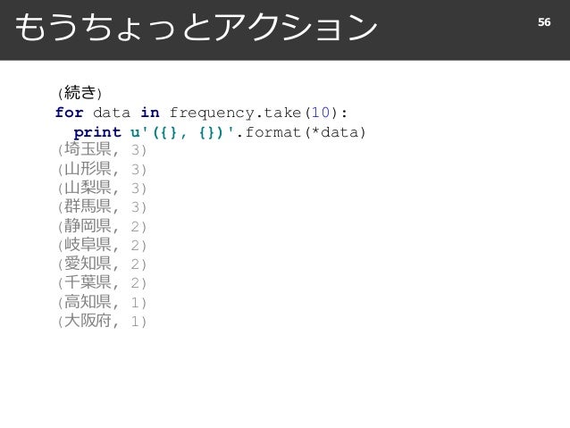570x428 pixels.
Task: Click the 千葉県 output line
Action: pyautogui.click(x=102, y=282)
